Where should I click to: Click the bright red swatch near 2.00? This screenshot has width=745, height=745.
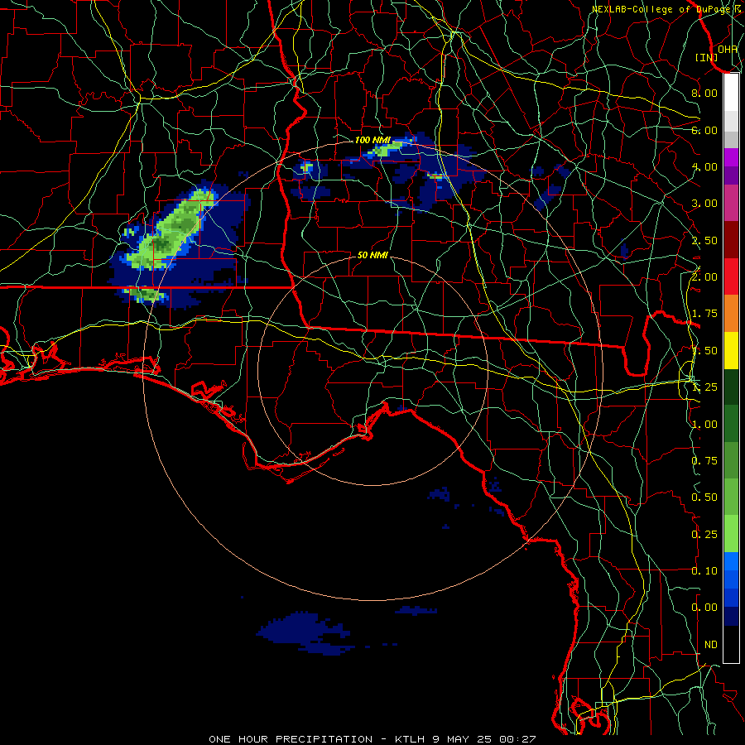point(731,276)
